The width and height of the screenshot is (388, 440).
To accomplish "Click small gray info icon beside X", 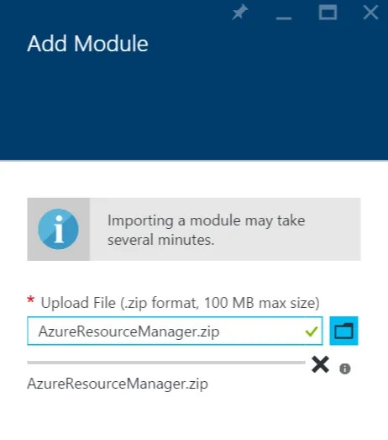I will (x=345, y=368).
